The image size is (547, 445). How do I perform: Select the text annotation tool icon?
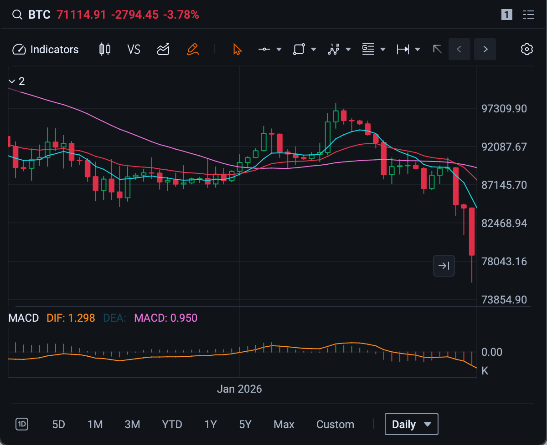pyautogui.click(x=368, y=50)
